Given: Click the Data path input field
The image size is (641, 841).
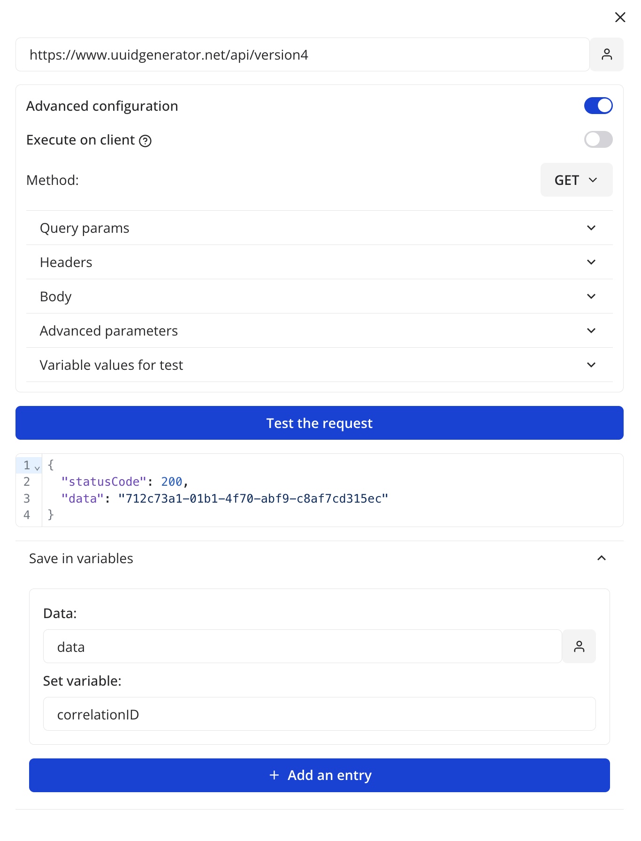Looking at the screenshot, I should click(302, 647).
